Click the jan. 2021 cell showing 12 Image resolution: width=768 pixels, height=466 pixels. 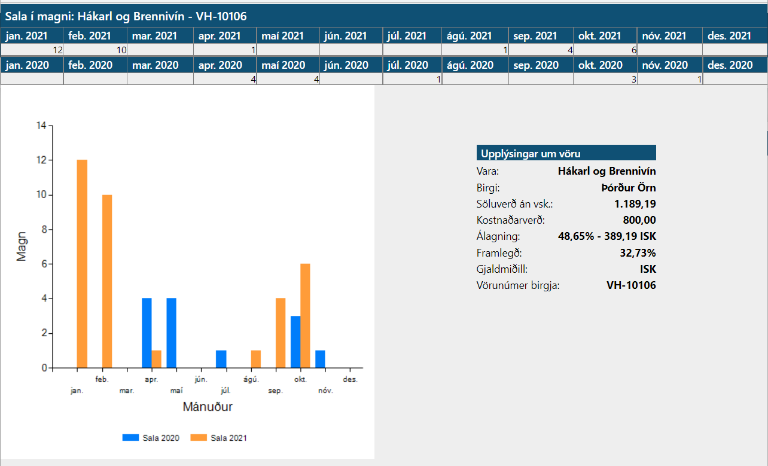(x=32, y=50)
